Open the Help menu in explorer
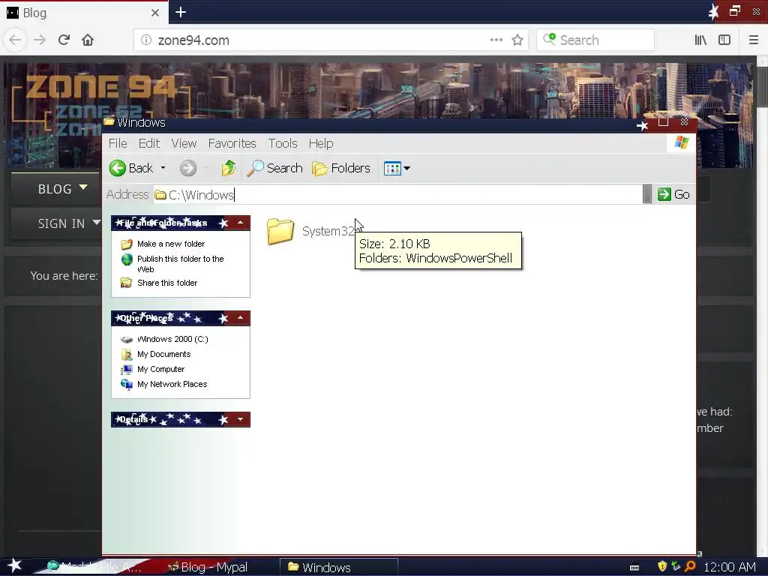 321,143
